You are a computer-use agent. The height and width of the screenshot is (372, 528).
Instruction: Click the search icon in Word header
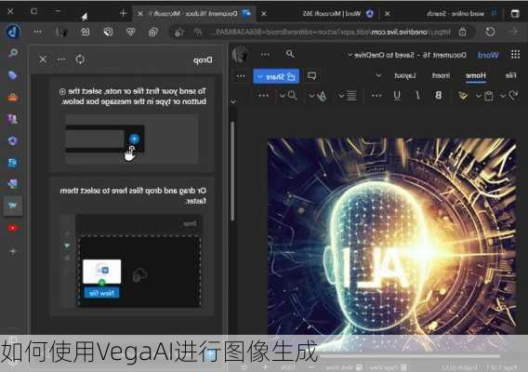point(290,54)
